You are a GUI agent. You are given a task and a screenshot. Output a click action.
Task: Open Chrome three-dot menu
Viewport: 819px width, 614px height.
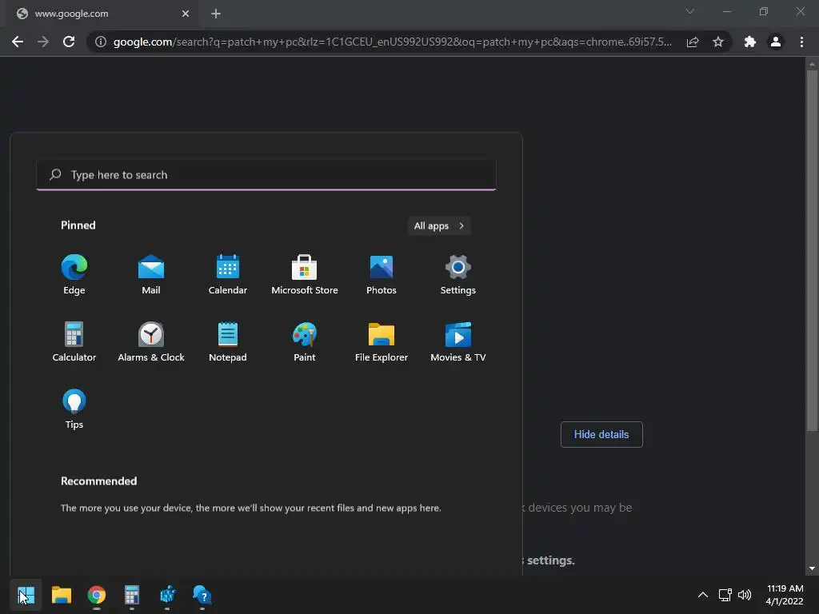[801, 42]
